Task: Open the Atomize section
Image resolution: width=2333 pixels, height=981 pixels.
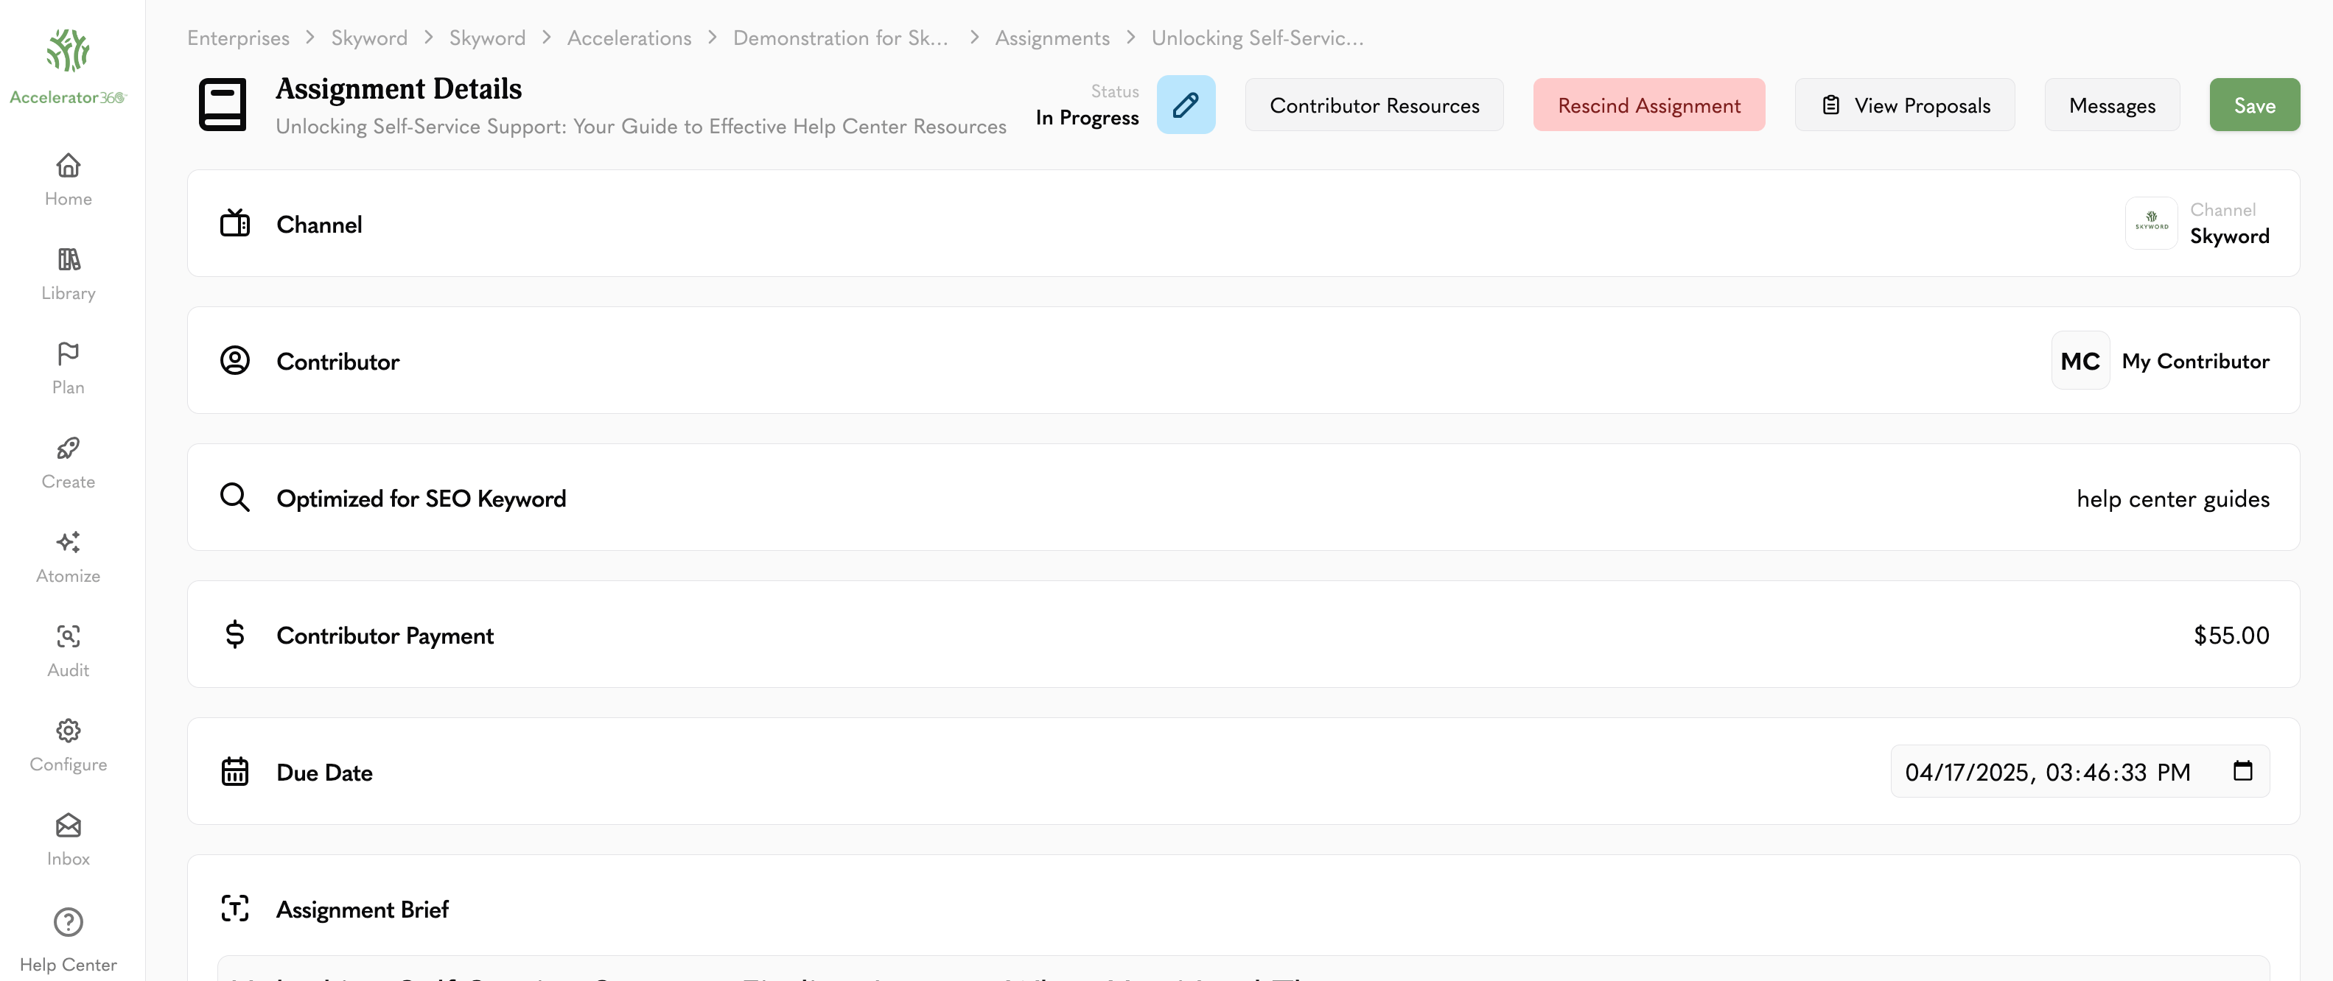Action: click(x=68, y=557)
